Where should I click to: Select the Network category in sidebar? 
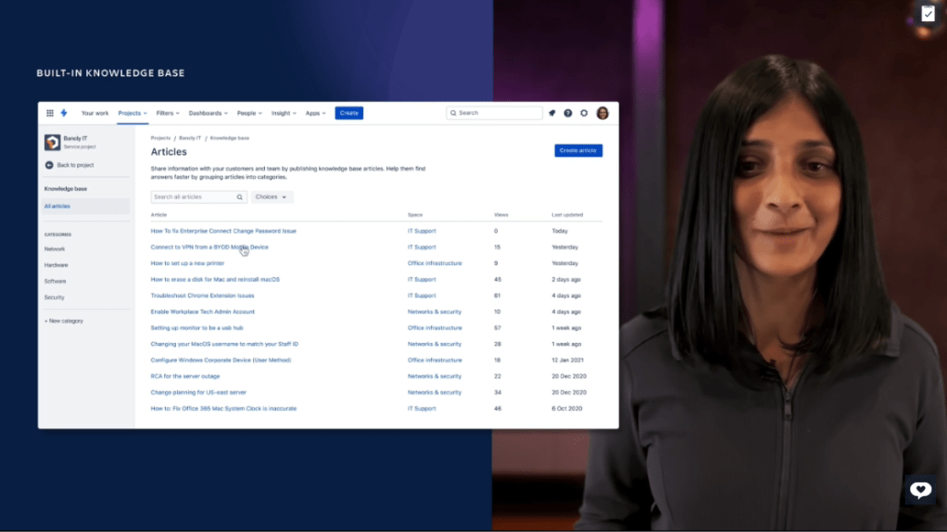coord(55,249)
